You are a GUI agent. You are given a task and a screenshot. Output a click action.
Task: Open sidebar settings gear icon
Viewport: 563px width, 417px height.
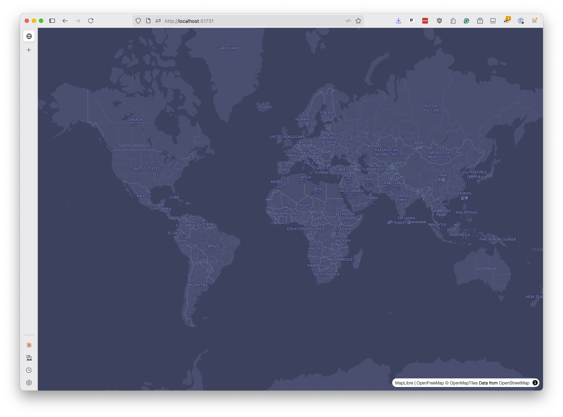pyautogui.click(x=29, y=383)
